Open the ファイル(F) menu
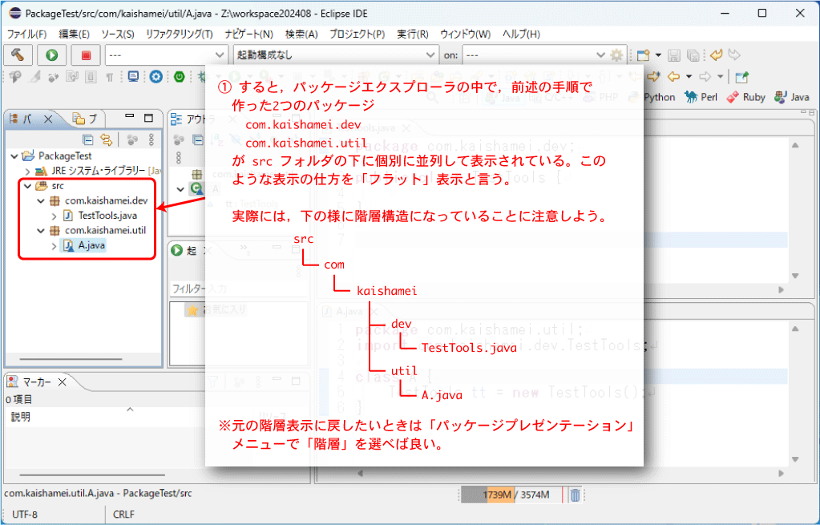This screenshot has height=525, width=820. click(26, 34)
